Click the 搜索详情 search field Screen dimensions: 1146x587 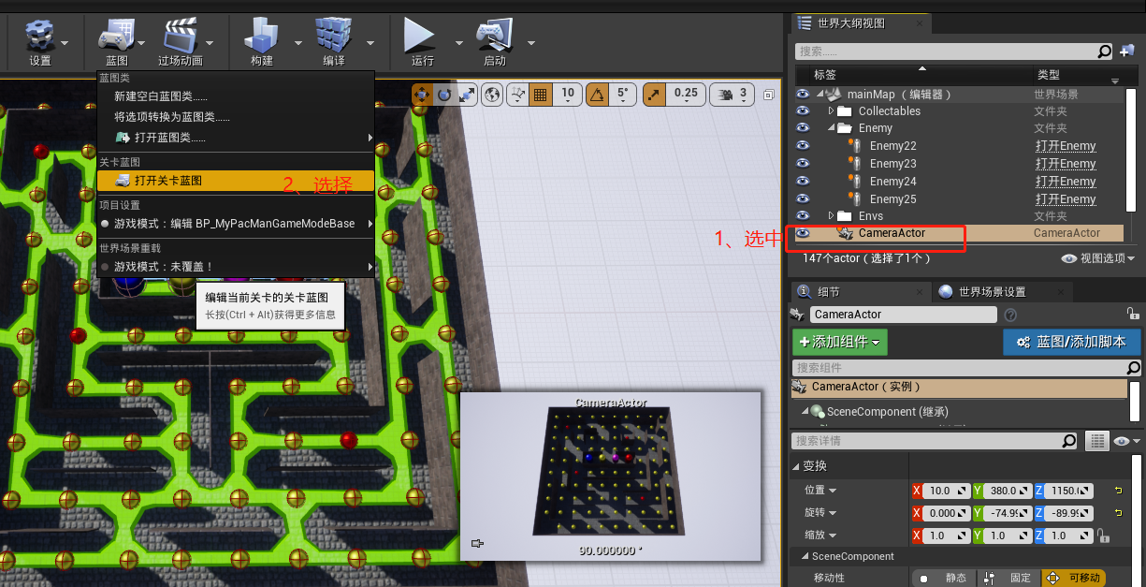click(x=927, y=441)
